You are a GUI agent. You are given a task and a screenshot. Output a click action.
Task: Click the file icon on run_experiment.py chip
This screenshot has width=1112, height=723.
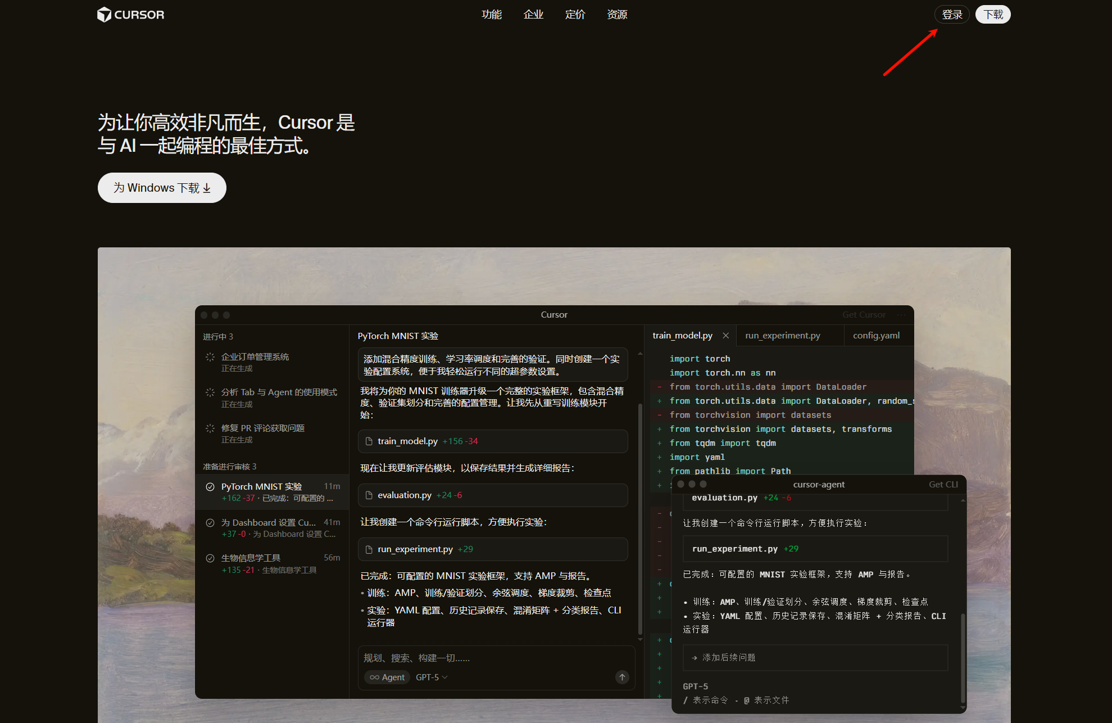coord(370,549)
